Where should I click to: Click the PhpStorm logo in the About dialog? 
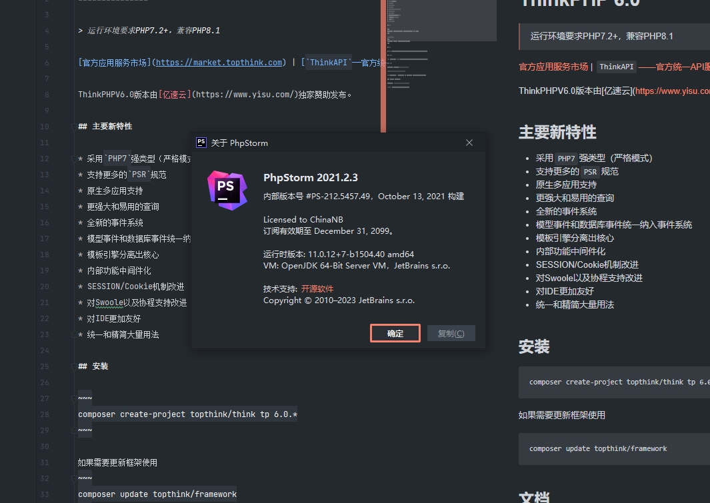(x=227, y=188)
